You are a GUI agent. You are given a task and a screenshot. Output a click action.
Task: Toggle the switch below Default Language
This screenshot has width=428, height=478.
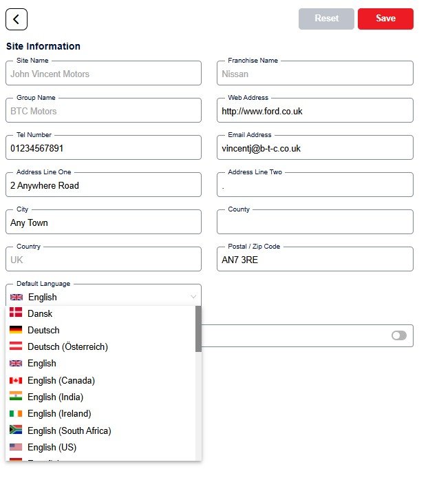(x=398, y=335)
